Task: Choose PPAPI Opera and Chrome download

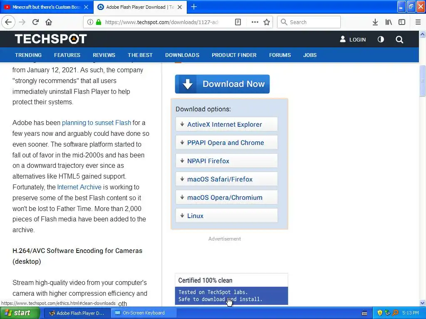Action: tap(227, 142)
